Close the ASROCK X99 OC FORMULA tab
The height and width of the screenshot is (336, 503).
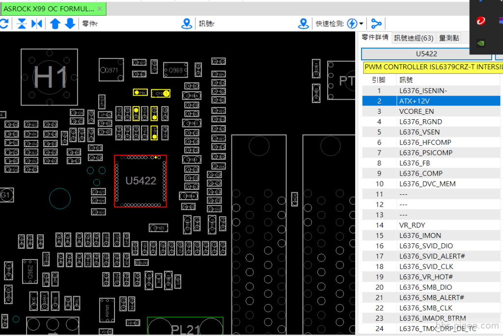point(100,9)
